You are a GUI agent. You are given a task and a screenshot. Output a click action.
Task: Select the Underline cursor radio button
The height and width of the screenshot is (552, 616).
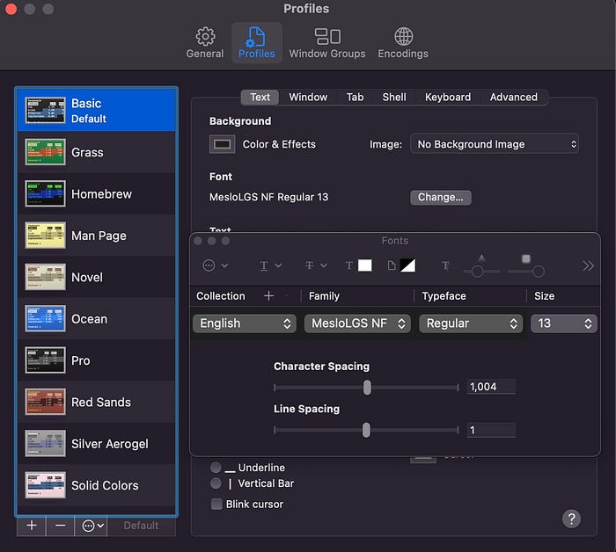click(216, 468)
